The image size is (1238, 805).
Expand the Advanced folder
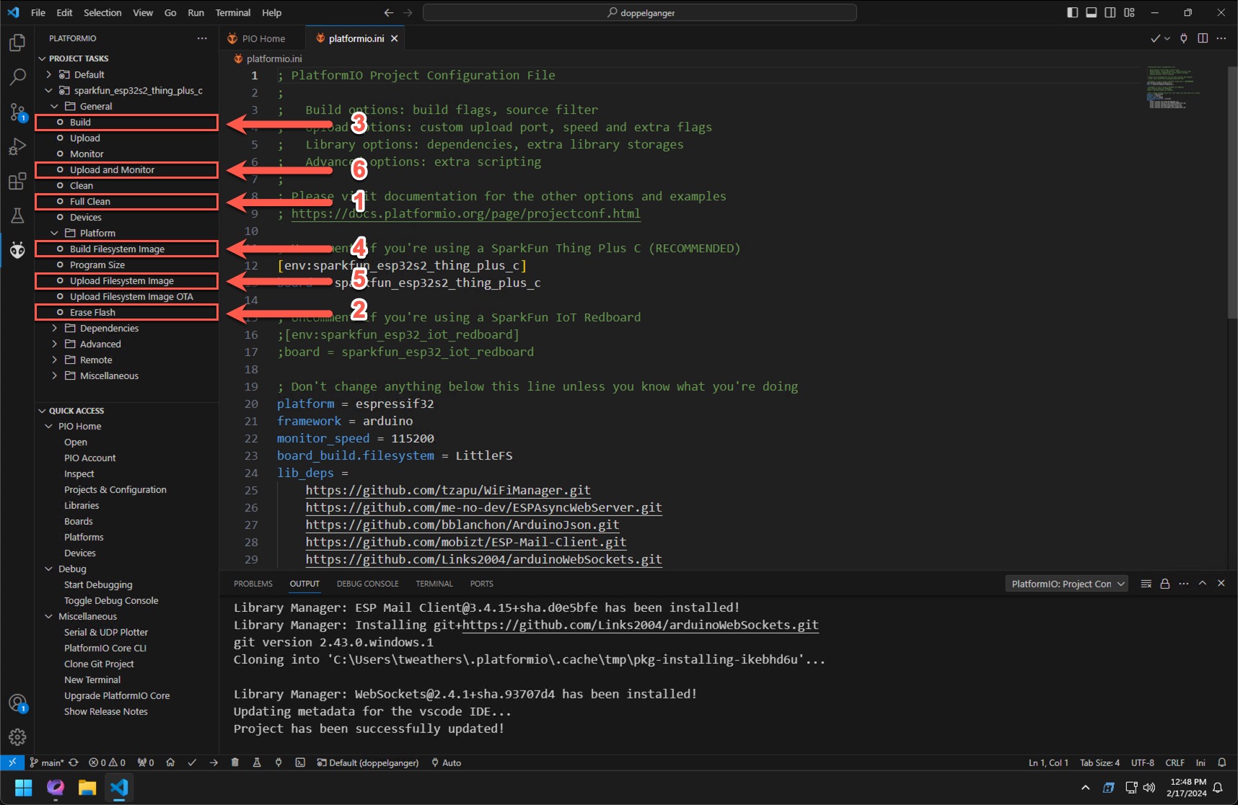pos(54,344)
